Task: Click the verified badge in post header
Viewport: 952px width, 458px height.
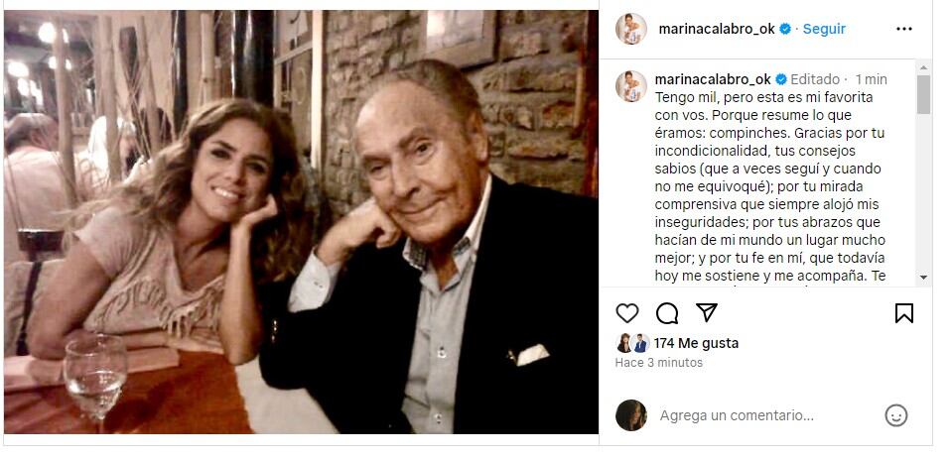Action: (x=785, y=30)
